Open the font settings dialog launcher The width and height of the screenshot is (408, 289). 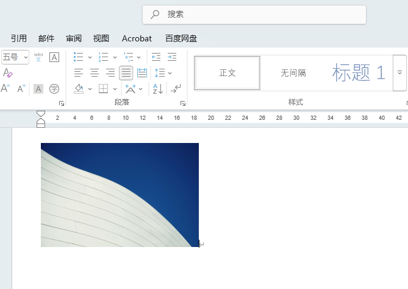[62, 103]
